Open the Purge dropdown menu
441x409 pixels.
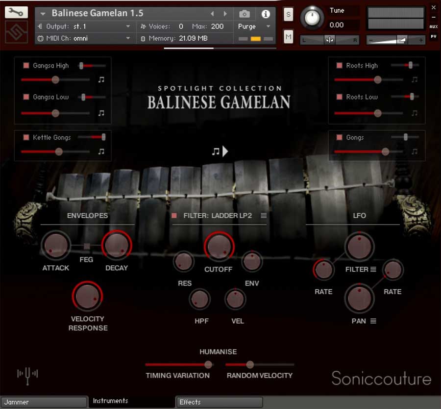(x=254, y=26)
